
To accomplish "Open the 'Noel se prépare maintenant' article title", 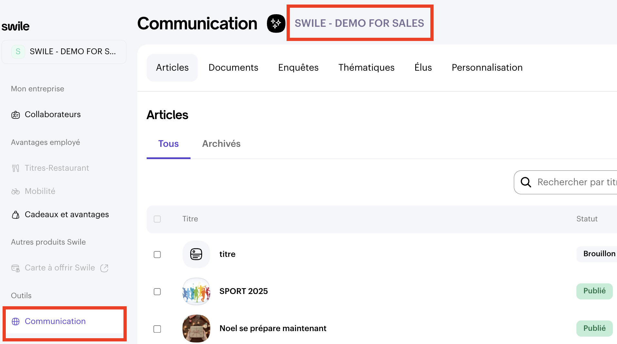I will (x=273, y=328).
